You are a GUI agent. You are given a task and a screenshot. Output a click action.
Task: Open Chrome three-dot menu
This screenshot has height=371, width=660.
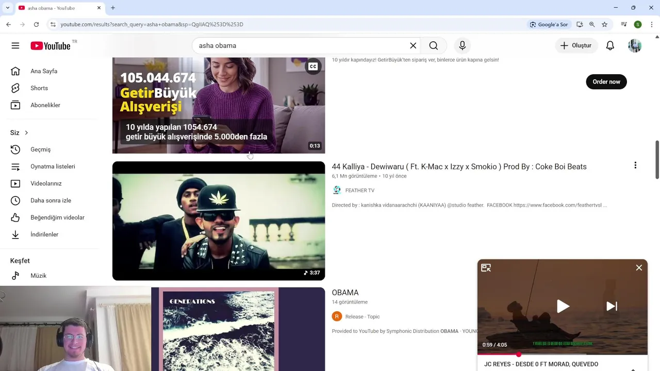click(x=652, y=24)
